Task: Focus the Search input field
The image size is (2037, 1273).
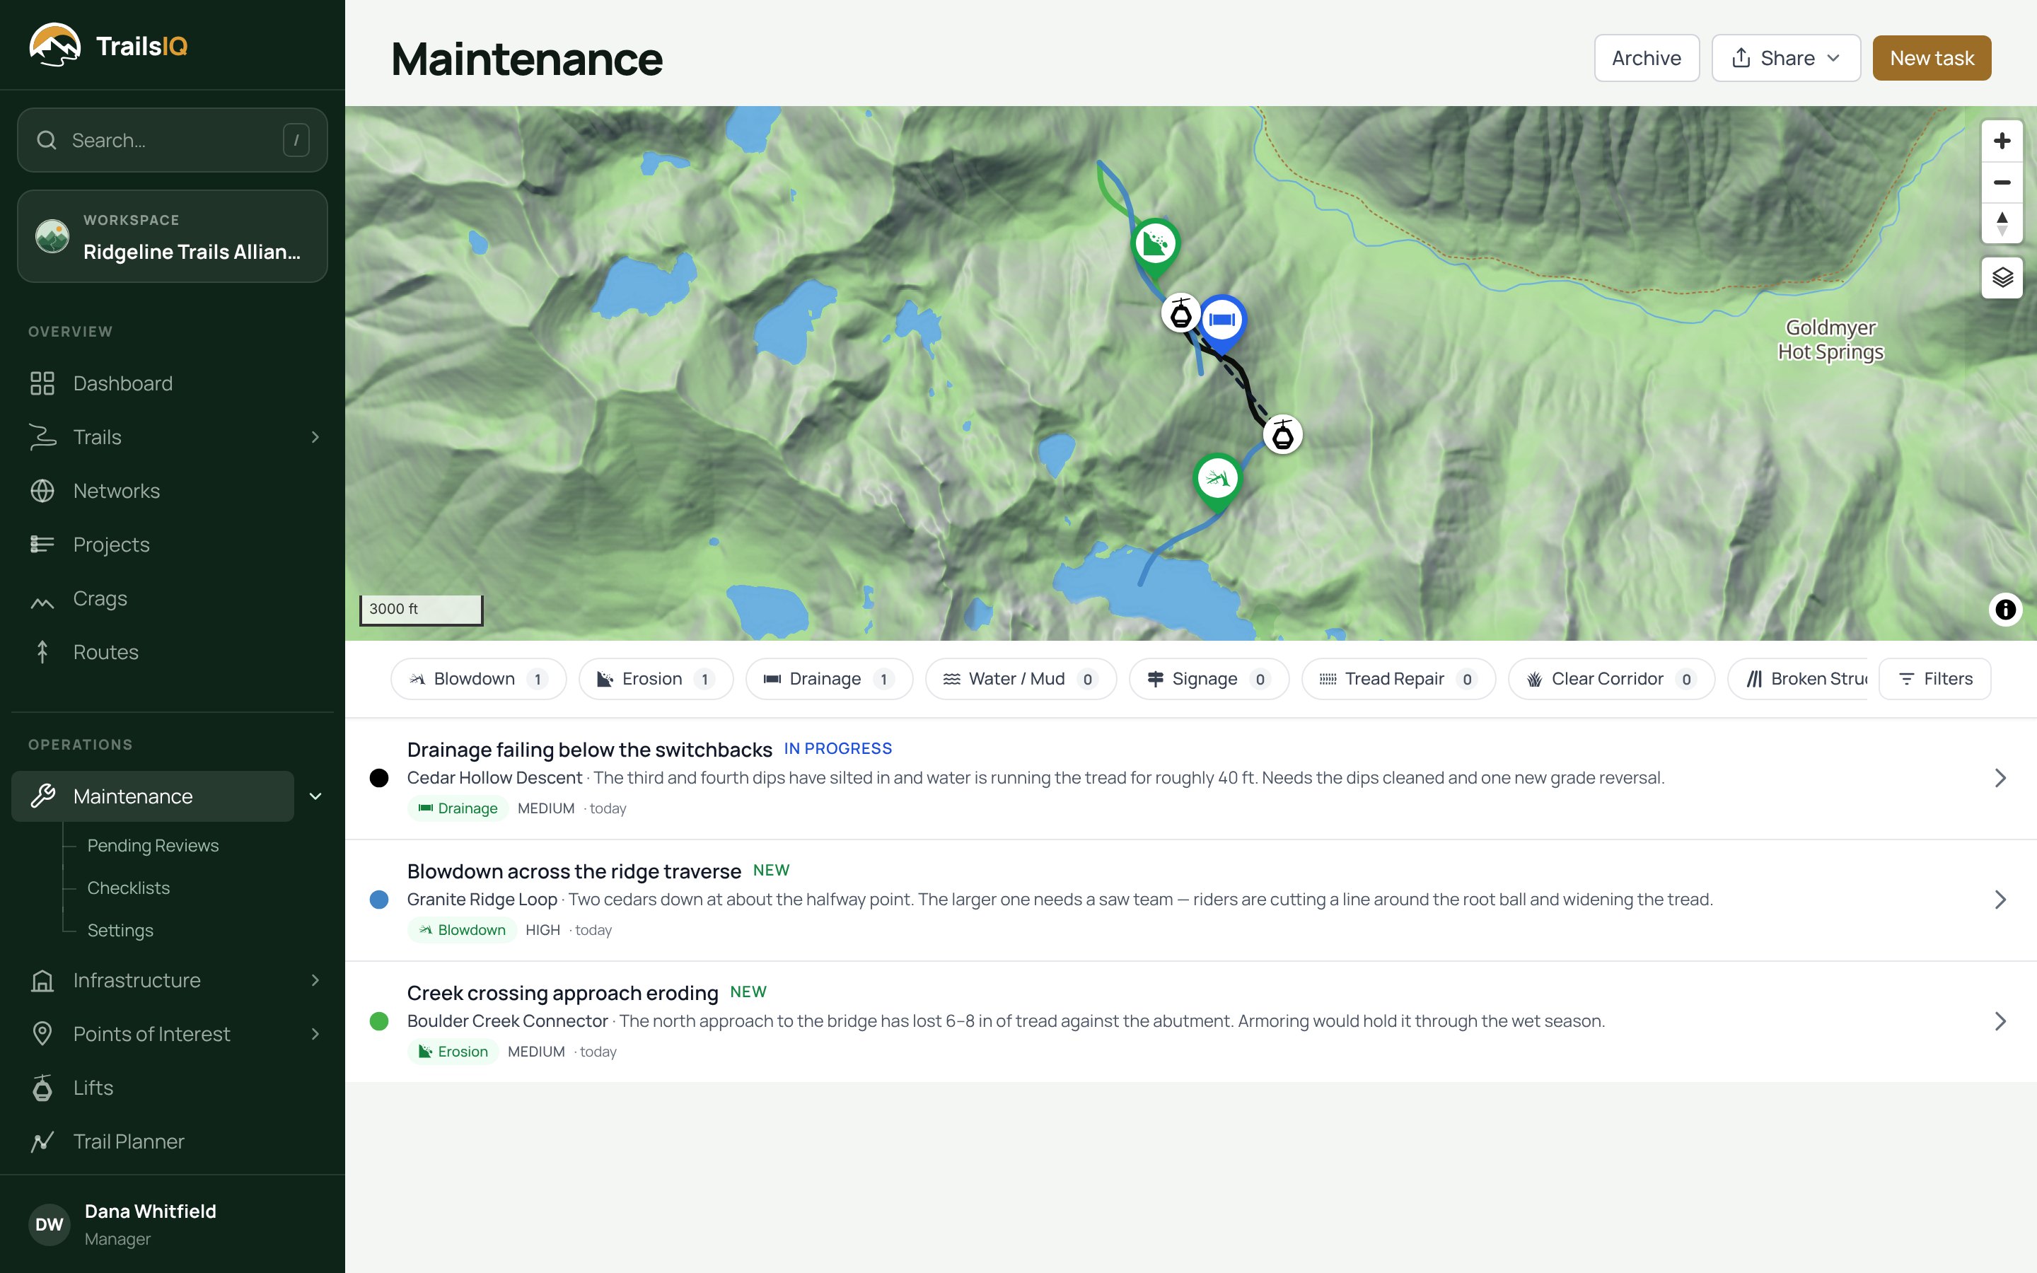Action: pos(173,140)
